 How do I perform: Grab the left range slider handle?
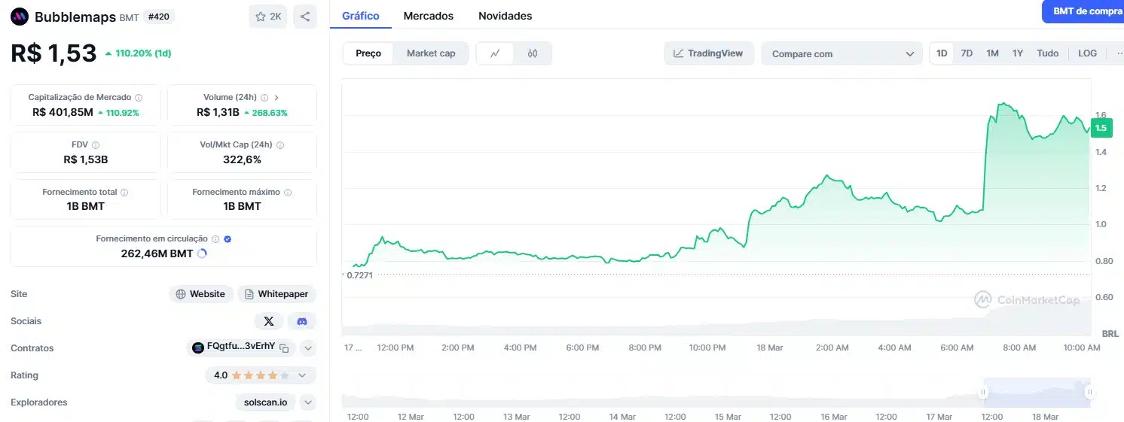(983, 393)
